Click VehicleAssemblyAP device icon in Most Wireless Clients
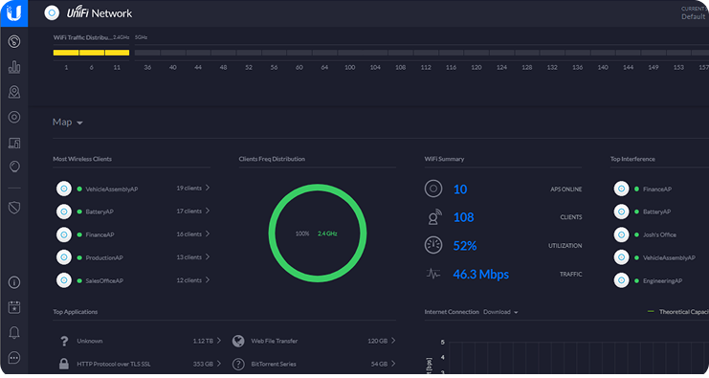The height and width of the screenshot is (378, 709). click(64, 189)
